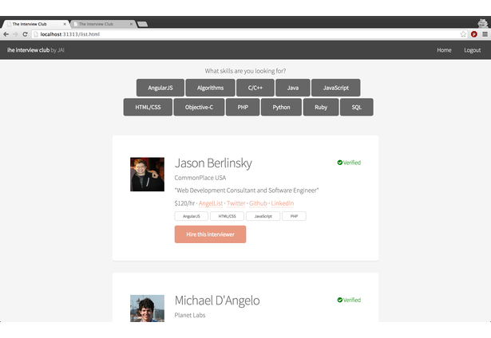491x338 pixels.
Task: Open Jason Berlinsky's Github link
Action: 259,203
